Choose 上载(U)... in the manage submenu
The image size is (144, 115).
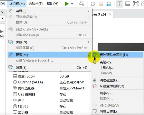(x=118, y=68)
